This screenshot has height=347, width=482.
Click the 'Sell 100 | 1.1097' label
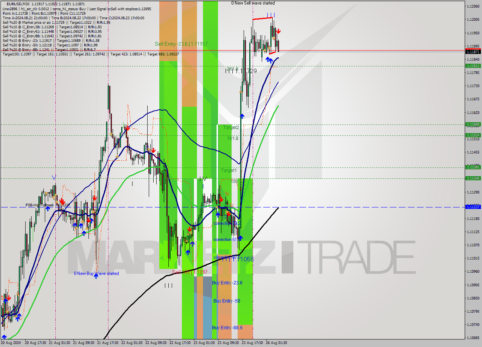click(x=190, y=272)
